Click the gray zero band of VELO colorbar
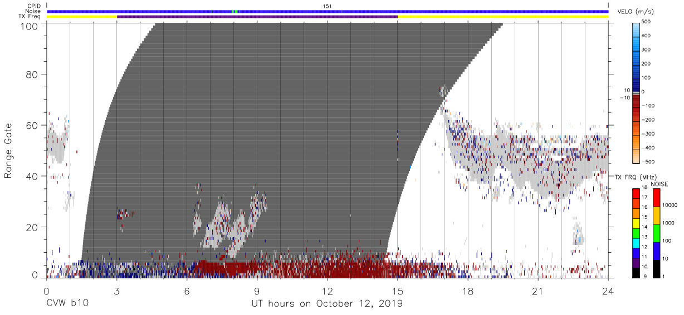Viewport: 684px width, 315px height. pyautogui.click(x=636, y=92)
